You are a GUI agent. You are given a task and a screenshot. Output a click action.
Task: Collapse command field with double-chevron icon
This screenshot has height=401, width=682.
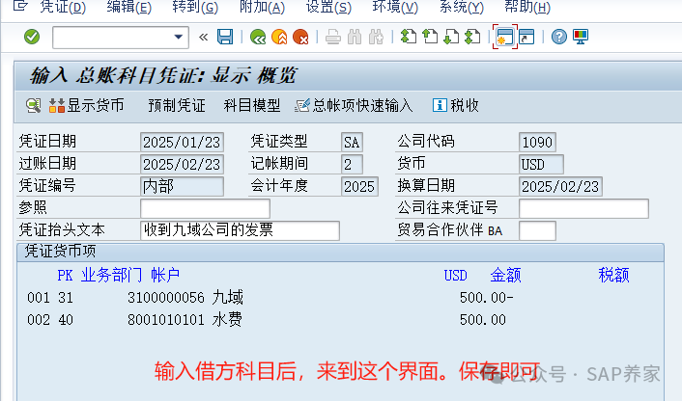[203, 38]
